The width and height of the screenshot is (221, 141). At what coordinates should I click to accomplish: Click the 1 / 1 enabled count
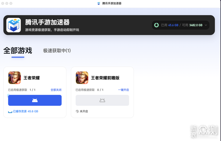pyautogui.click(x=32, y=90)
